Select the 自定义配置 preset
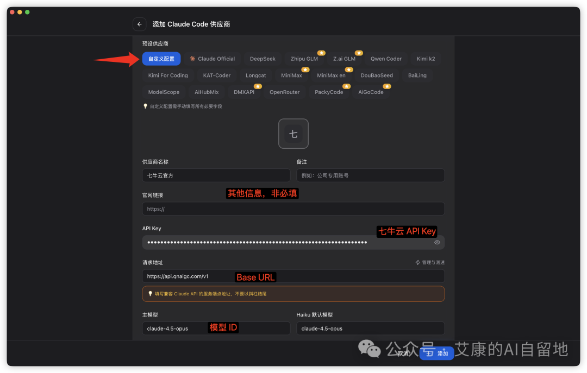This screenshot has width=587, height=373. (161, 59)
